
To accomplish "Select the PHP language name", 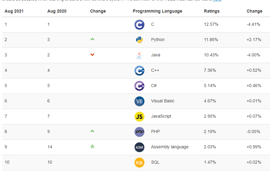I will [156, 131].
